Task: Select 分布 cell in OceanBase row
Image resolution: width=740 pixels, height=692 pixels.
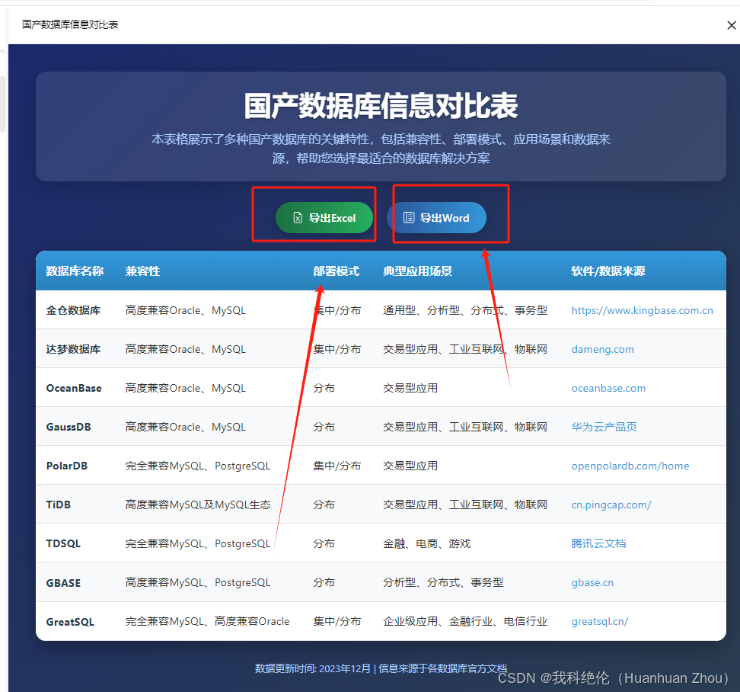Action: [324, 388]
